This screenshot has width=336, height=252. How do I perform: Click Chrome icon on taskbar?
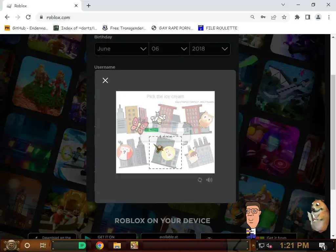100,245
